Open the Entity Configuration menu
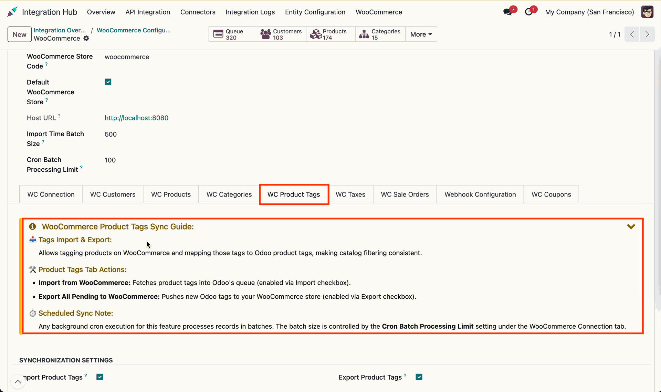The height and width of the screenshot is (392, 661). [x=315, y=12]
